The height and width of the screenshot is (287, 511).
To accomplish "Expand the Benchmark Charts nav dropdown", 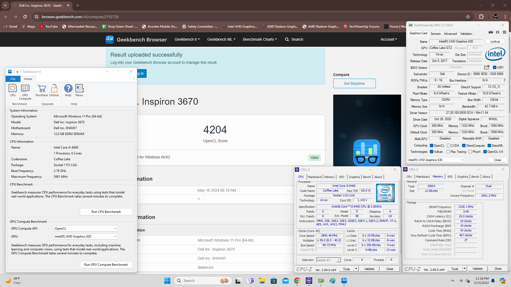I will (x=260, y=39).
